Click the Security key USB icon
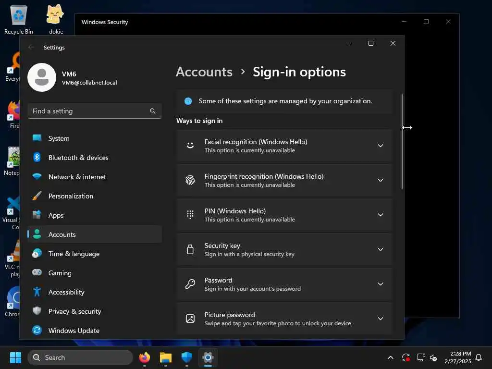The image size is (492, 369). 190,249
